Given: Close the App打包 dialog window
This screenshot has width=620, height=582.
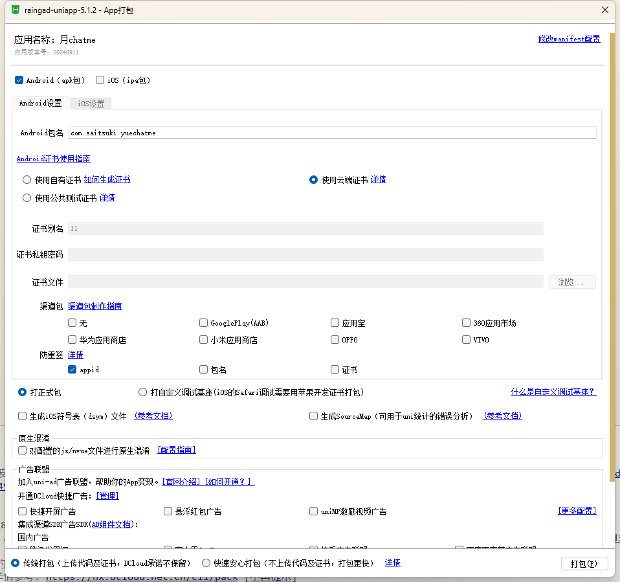Looking at the screenshot, I should [605, 10].
